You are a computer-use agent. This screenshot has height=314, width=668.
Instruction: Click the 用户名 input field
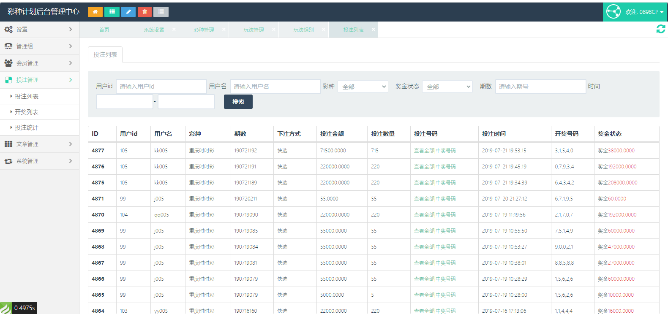(x=275, y=87)
